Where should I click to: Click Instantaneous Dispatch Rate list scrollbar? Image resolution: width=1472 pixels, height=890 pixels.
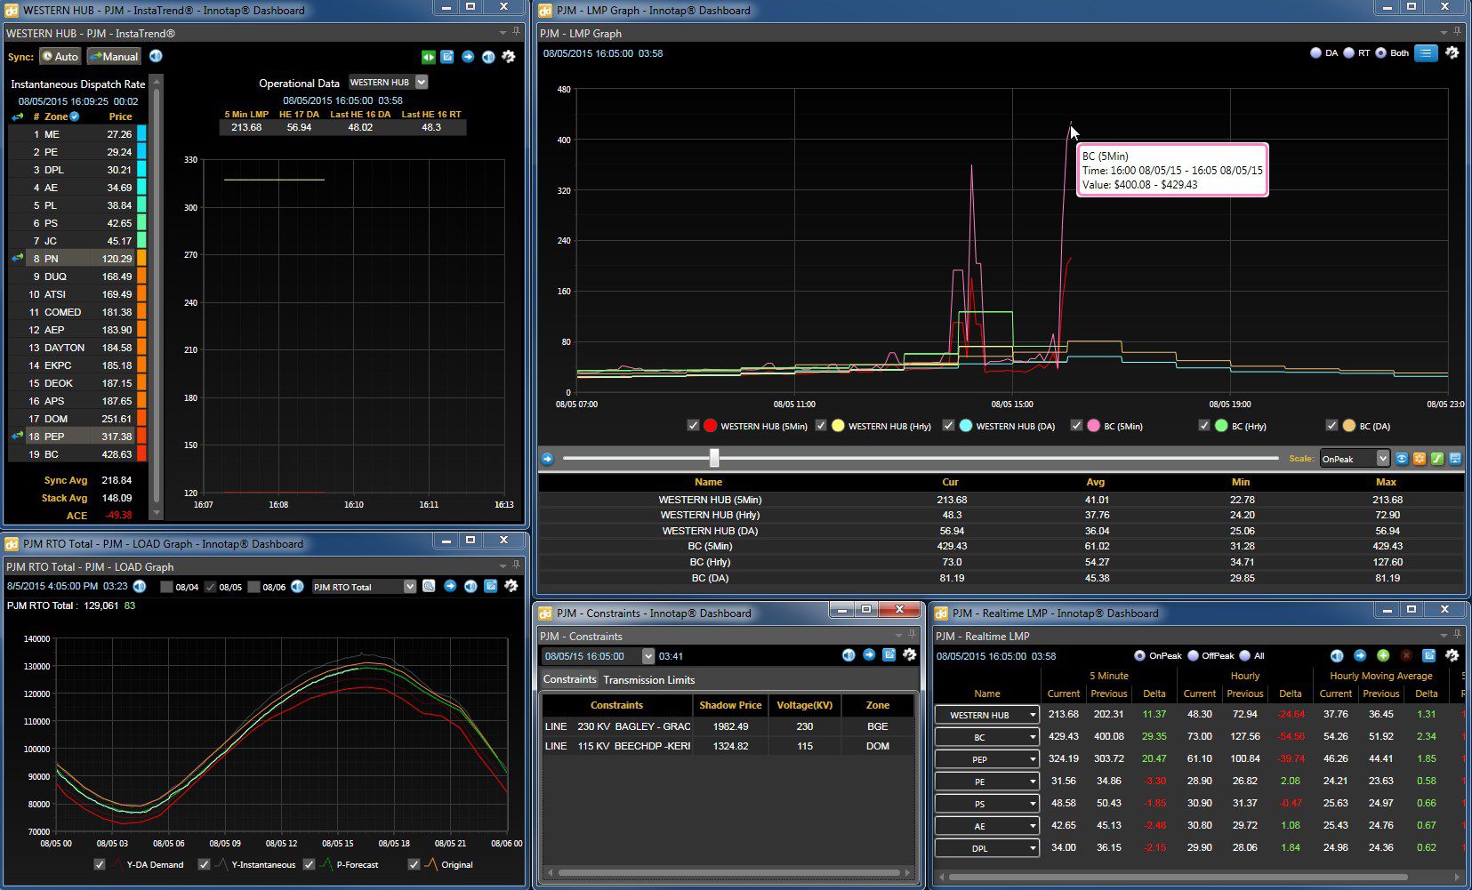[x=157, y=298]
